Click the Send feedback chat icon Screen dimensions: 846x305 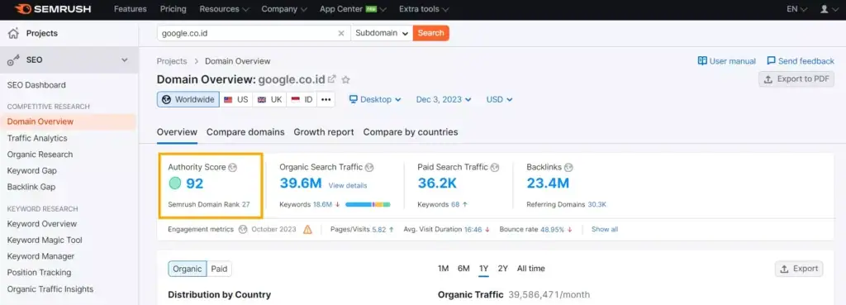pyautogui.click(x=772, y=61)
